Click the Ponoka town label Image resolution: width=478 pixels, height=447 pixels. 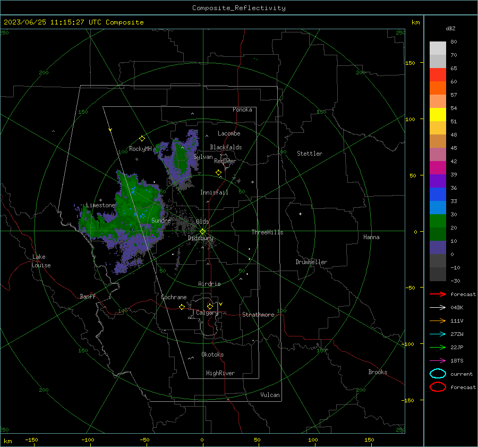coord(242,109)
